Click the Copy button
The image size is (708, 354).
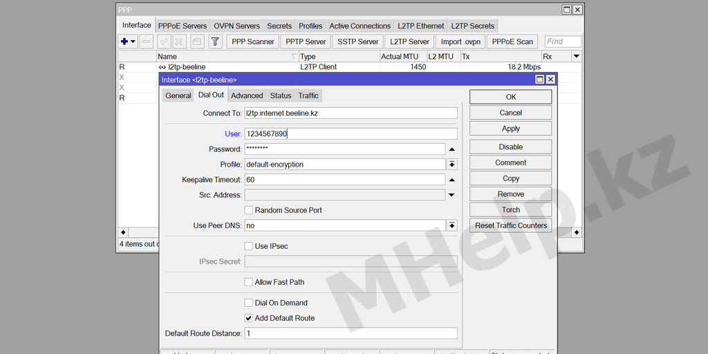[x=511, y=178]
